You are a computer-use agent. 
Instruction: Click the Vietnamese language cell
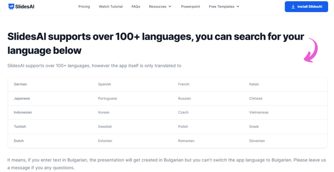[259, 112]
